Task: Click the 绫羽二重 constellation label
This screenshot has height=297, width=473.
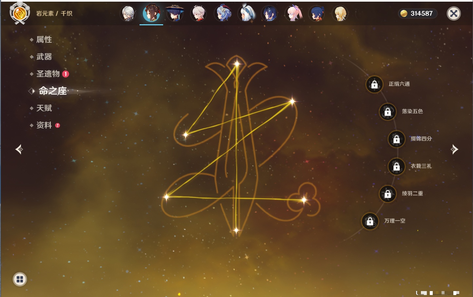Action: 412,194
